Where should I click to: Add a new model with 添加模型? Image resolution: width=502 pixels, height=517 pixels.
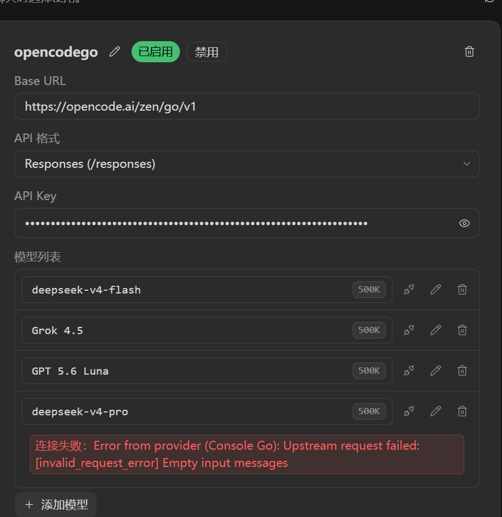point(56,504)
